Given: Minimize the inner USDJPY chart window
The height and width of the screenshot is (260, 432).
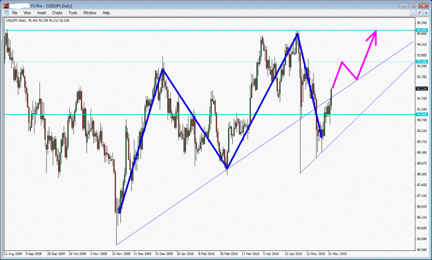Looking at the screenshot, I should [x=413, y=12].
